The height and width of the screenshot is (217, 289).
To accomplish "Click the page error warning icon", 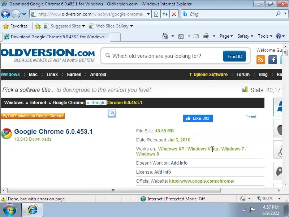I will coord(4,199).
